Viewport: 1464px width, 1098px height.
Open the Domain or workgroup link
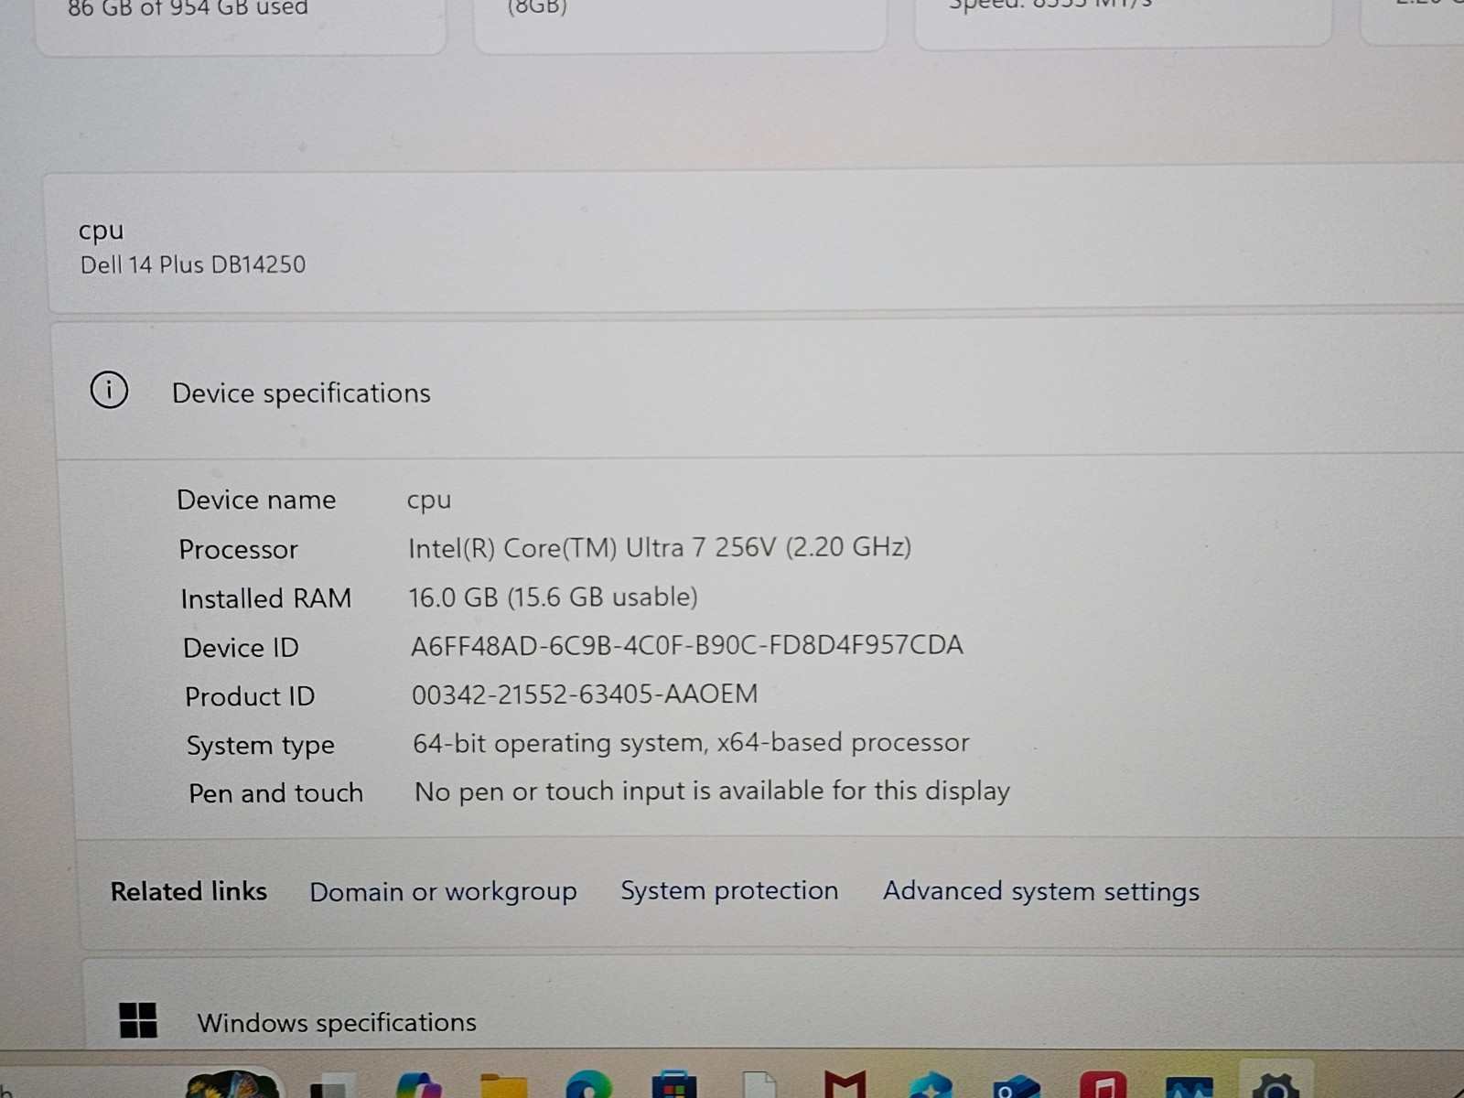(443, 892)
